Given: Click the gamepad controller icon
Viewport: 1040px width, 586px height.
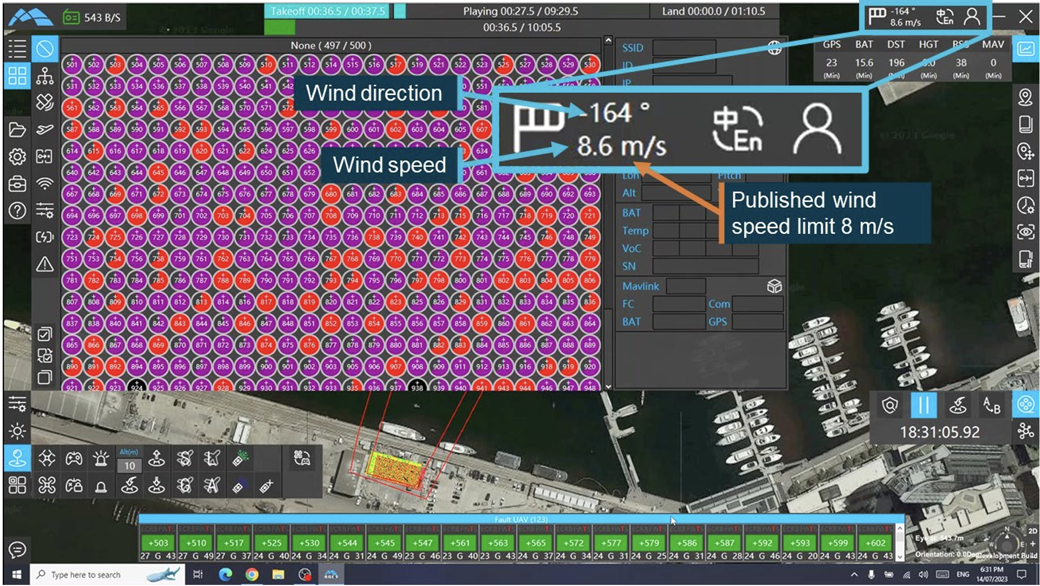Looking at the screenshot, I should [74, 459].
